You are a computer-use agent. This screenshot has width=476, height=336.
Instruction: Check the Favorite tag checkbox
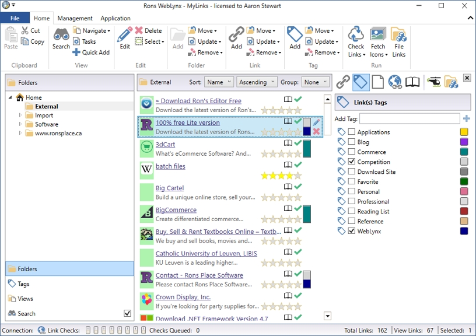tap(352, 181)
